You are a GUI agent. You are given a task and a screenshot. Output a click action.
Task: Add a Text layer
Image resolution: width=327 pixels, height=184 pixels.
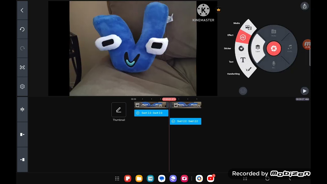point(243,60)
